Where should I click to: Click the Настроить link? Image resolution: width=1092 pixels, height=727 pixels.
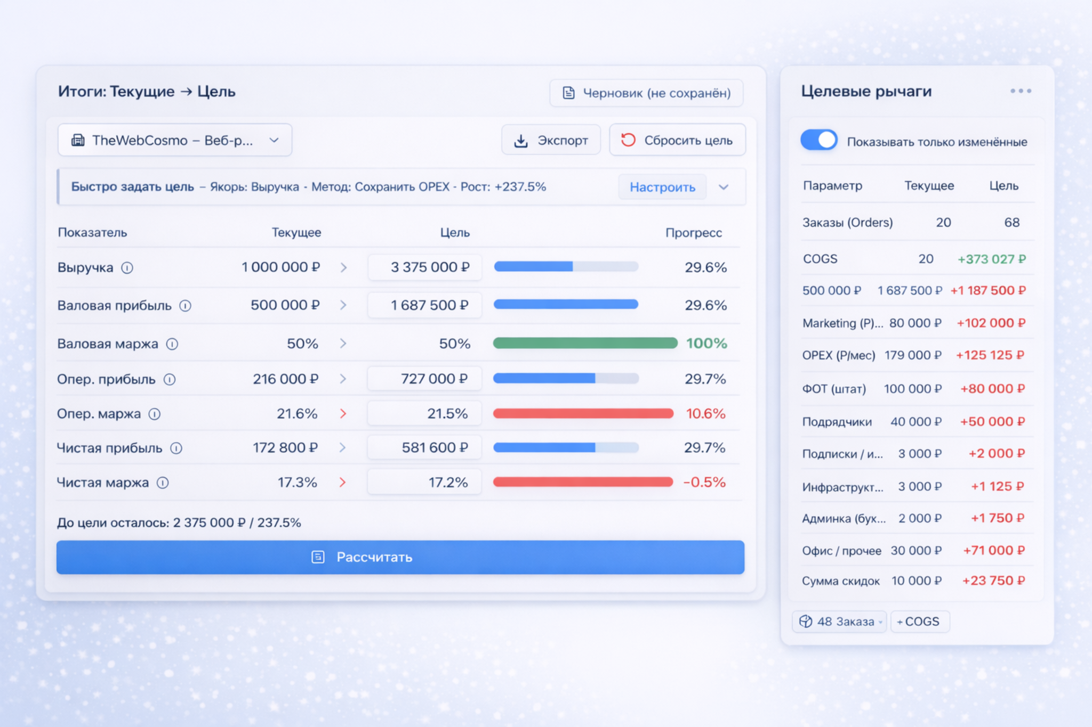(662, 187)
